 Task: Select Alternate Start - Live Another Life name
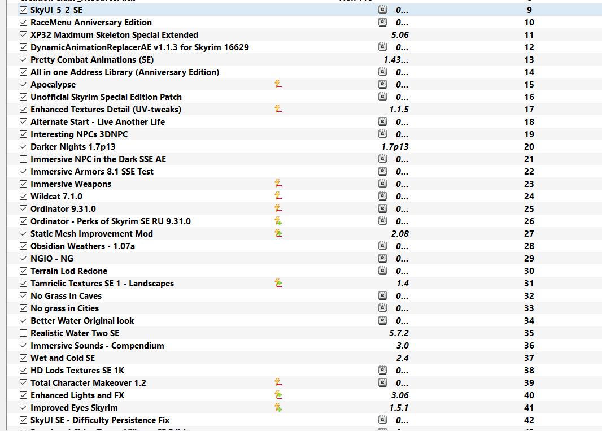(98, 122)
